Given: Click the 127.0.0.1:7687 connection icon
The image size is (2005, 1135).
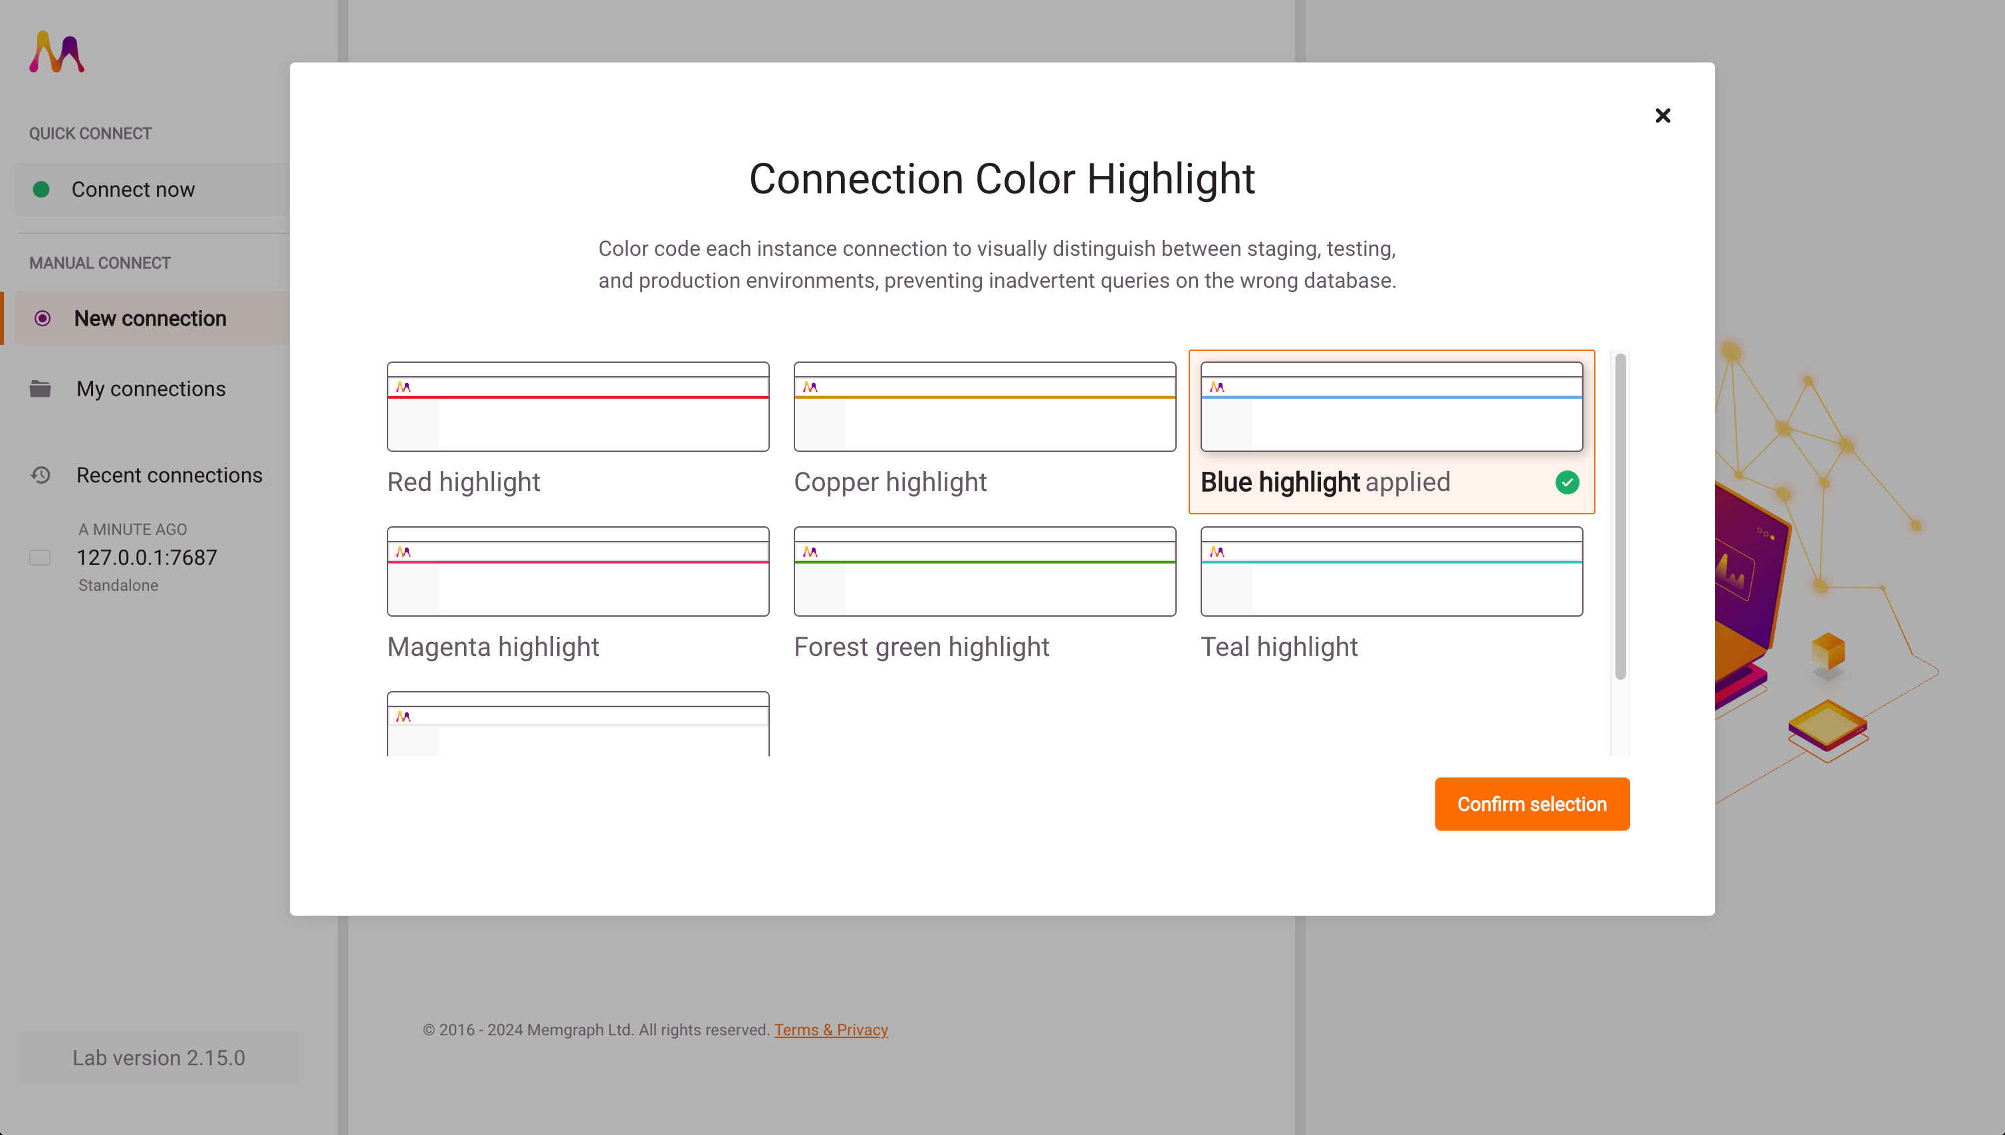Looking at the screenshot, I should [40, 558].
